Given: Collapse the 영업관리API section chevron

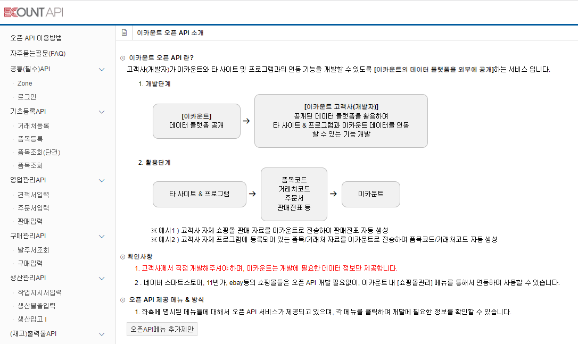Looking at the screenshot, I should coord(102,180).
